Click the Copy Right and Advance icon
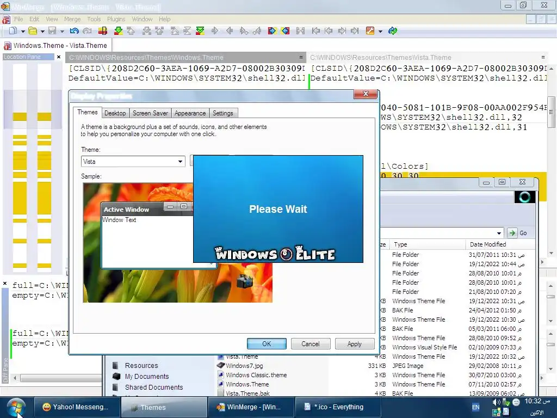557x418 pixels. pyautogui.click(x=244, y=31)
